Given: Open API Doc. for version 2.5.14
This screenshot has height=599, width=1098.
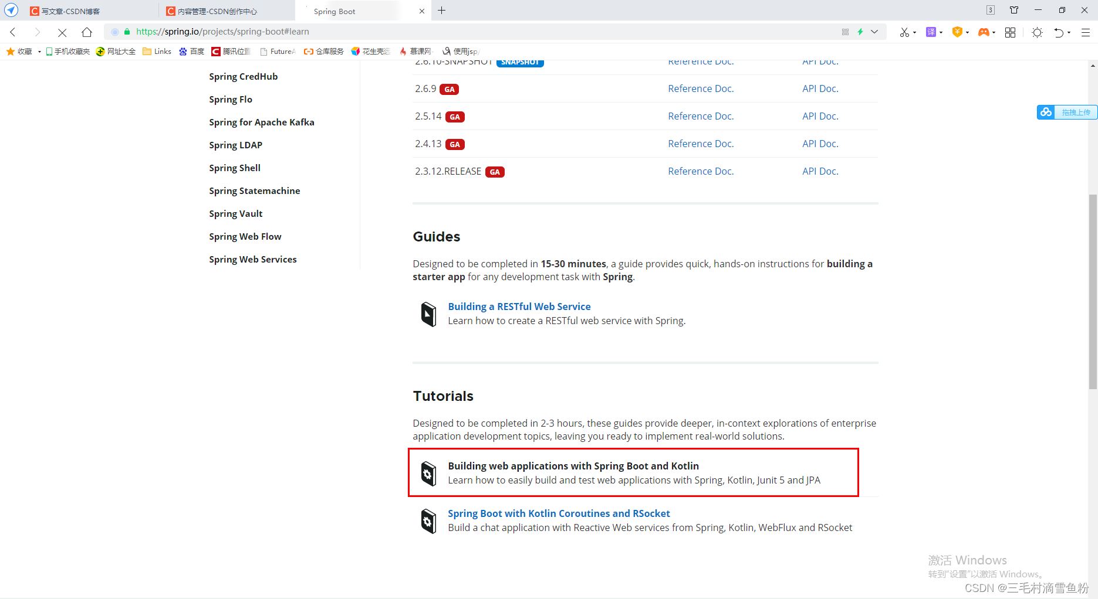Looking at the screenshot, I should [x=820, y=116].
